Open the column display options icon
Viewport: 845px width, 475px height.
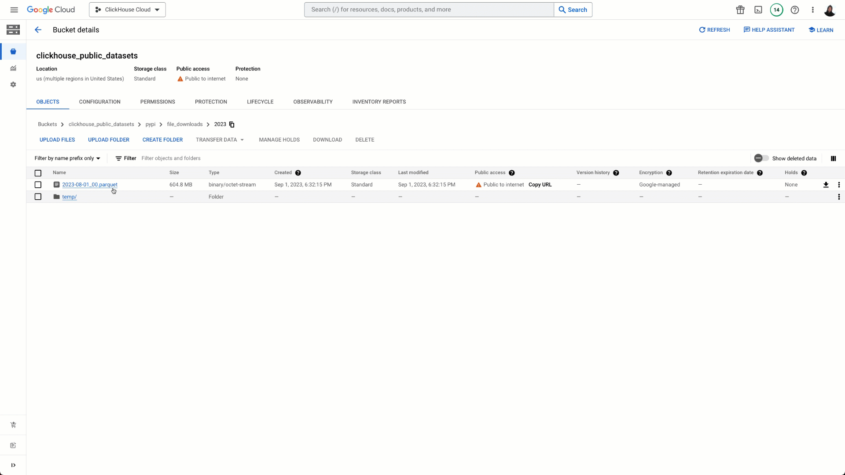click(x=833, y=158)
